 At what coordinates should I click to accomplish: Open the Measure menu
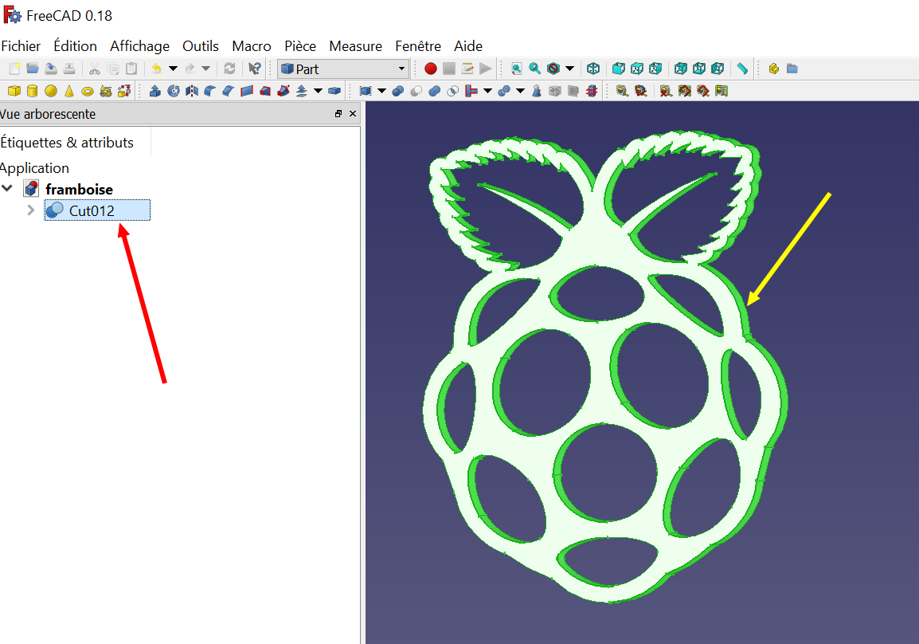click(355, 45)
